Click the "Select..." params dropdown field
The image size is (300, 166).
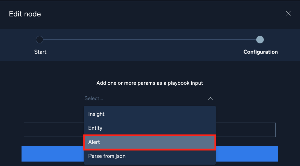click(144, 98)
